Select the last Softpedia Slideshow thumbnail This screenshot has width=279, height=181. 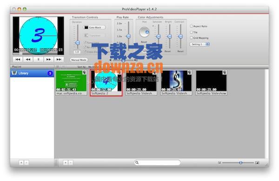click(211, 83)
